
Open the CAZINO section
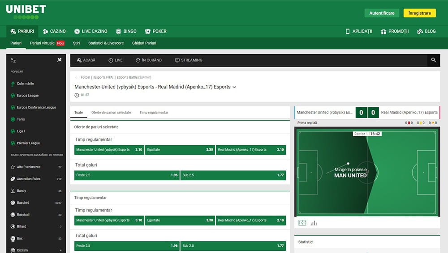54,31
